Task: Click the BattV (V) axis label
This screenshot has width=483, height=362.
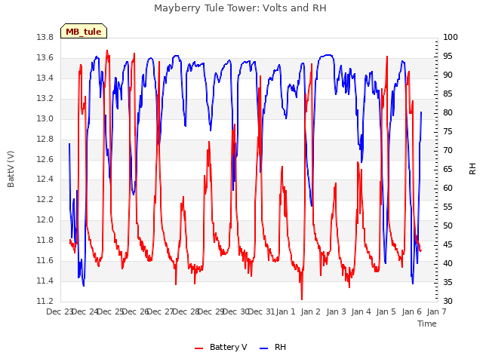Action: pyautogui.click(x=11, y=169)
